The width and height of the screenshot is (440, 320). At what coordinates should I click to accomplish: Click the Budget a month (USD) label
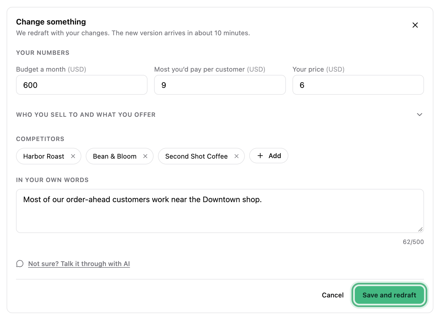(51, 69)
